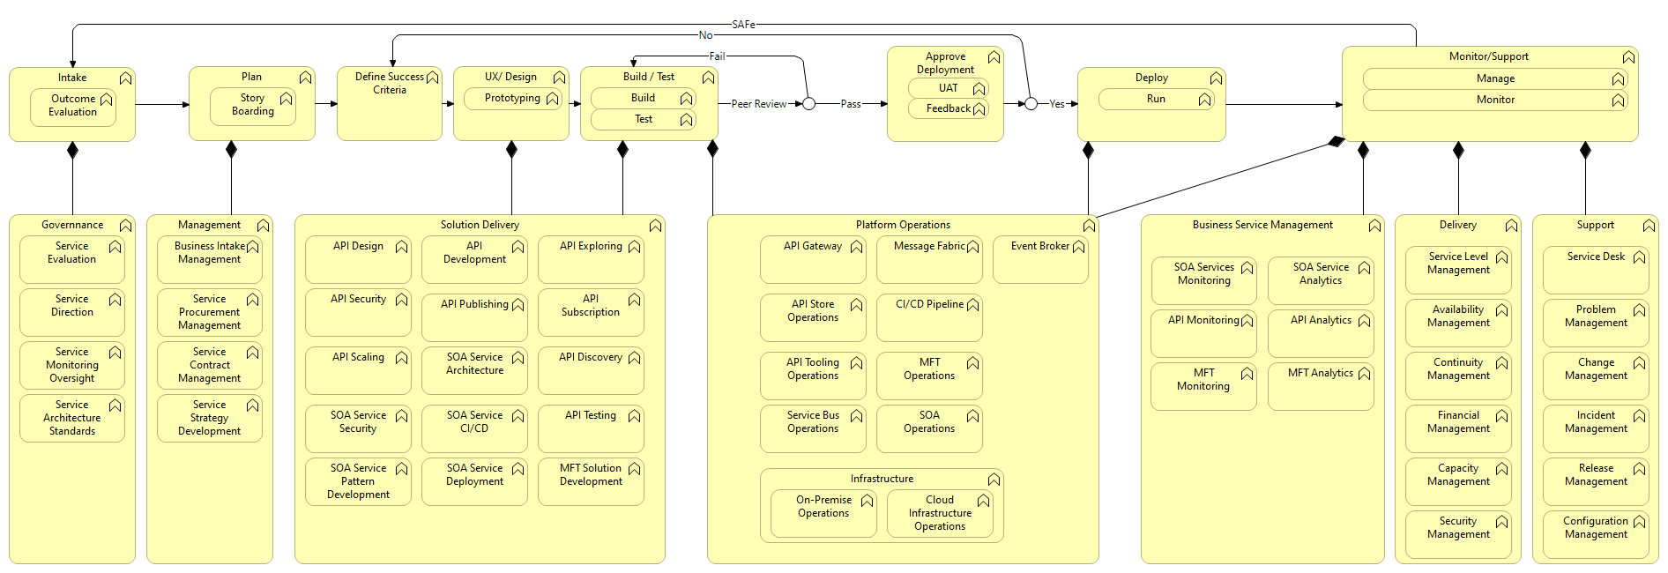Click the icon on Business Service Management group

1374,226
